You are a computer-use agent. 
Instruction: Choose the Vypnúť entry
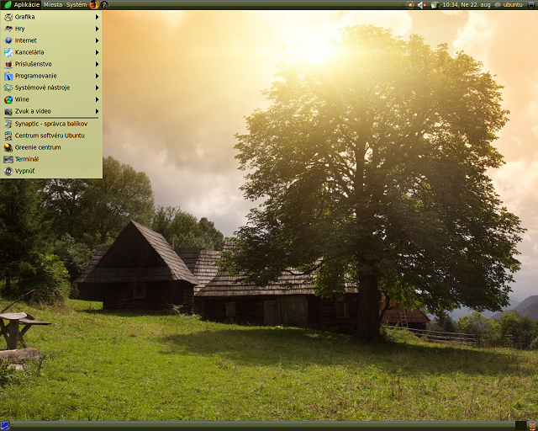click(x=51, y=171)
